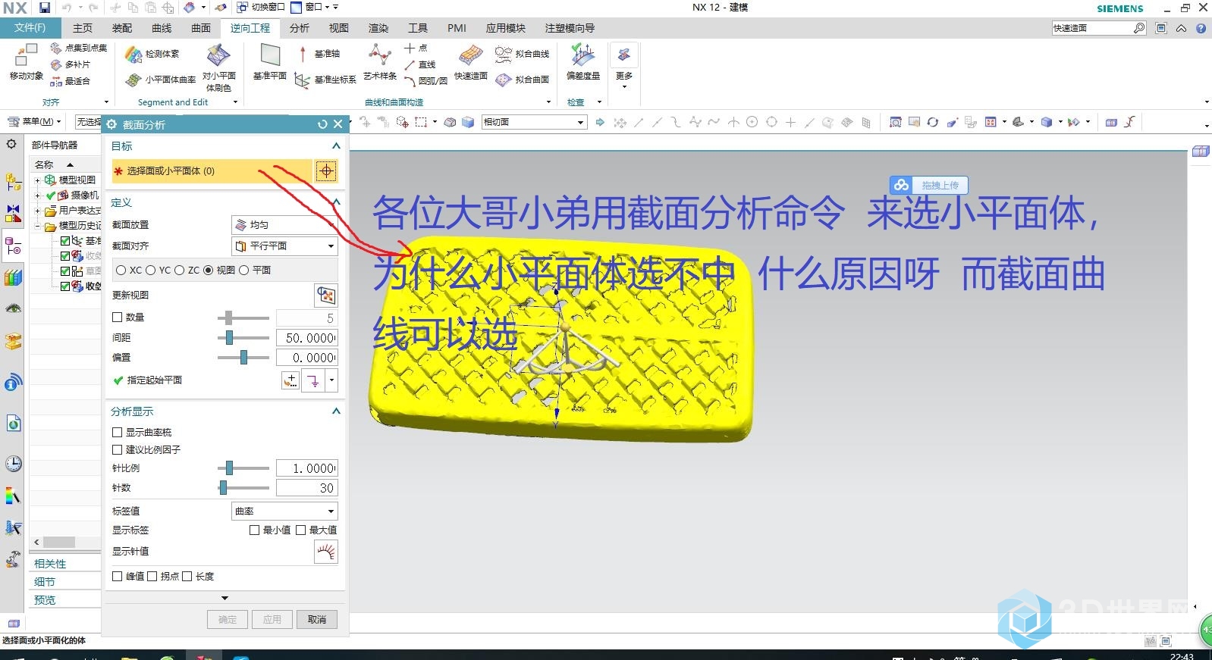Open the 相切面 selection filter dropdown
The height and width of the screenshot is (660, 1212).
point(535,122)
